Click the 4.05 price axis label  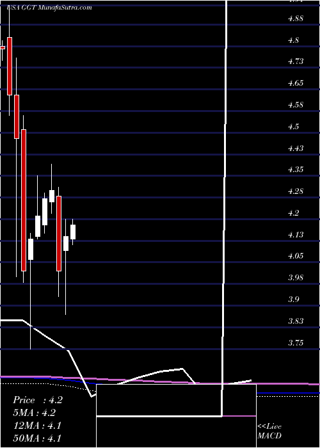[x=296, y=256]
